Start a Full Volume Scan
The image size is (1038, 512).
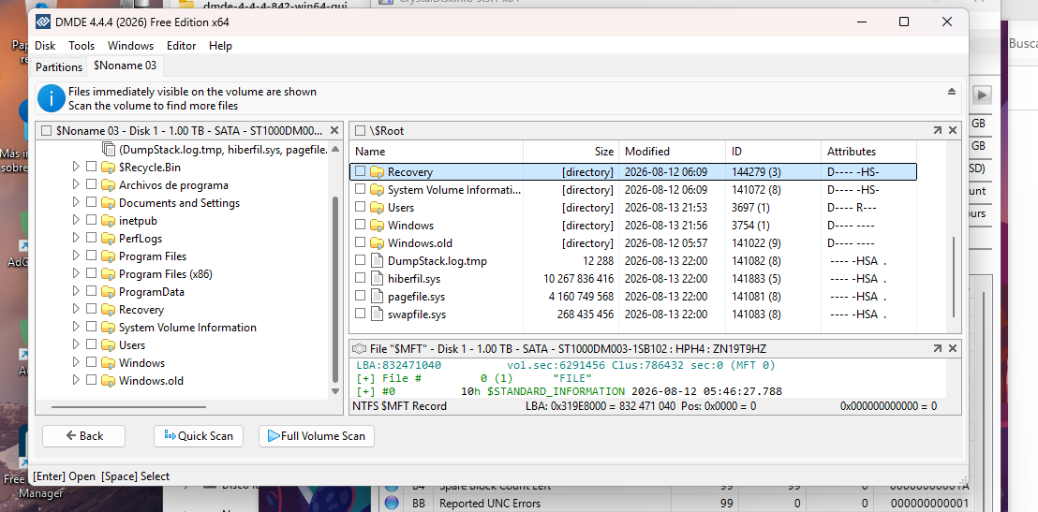(x=316, y=436)
